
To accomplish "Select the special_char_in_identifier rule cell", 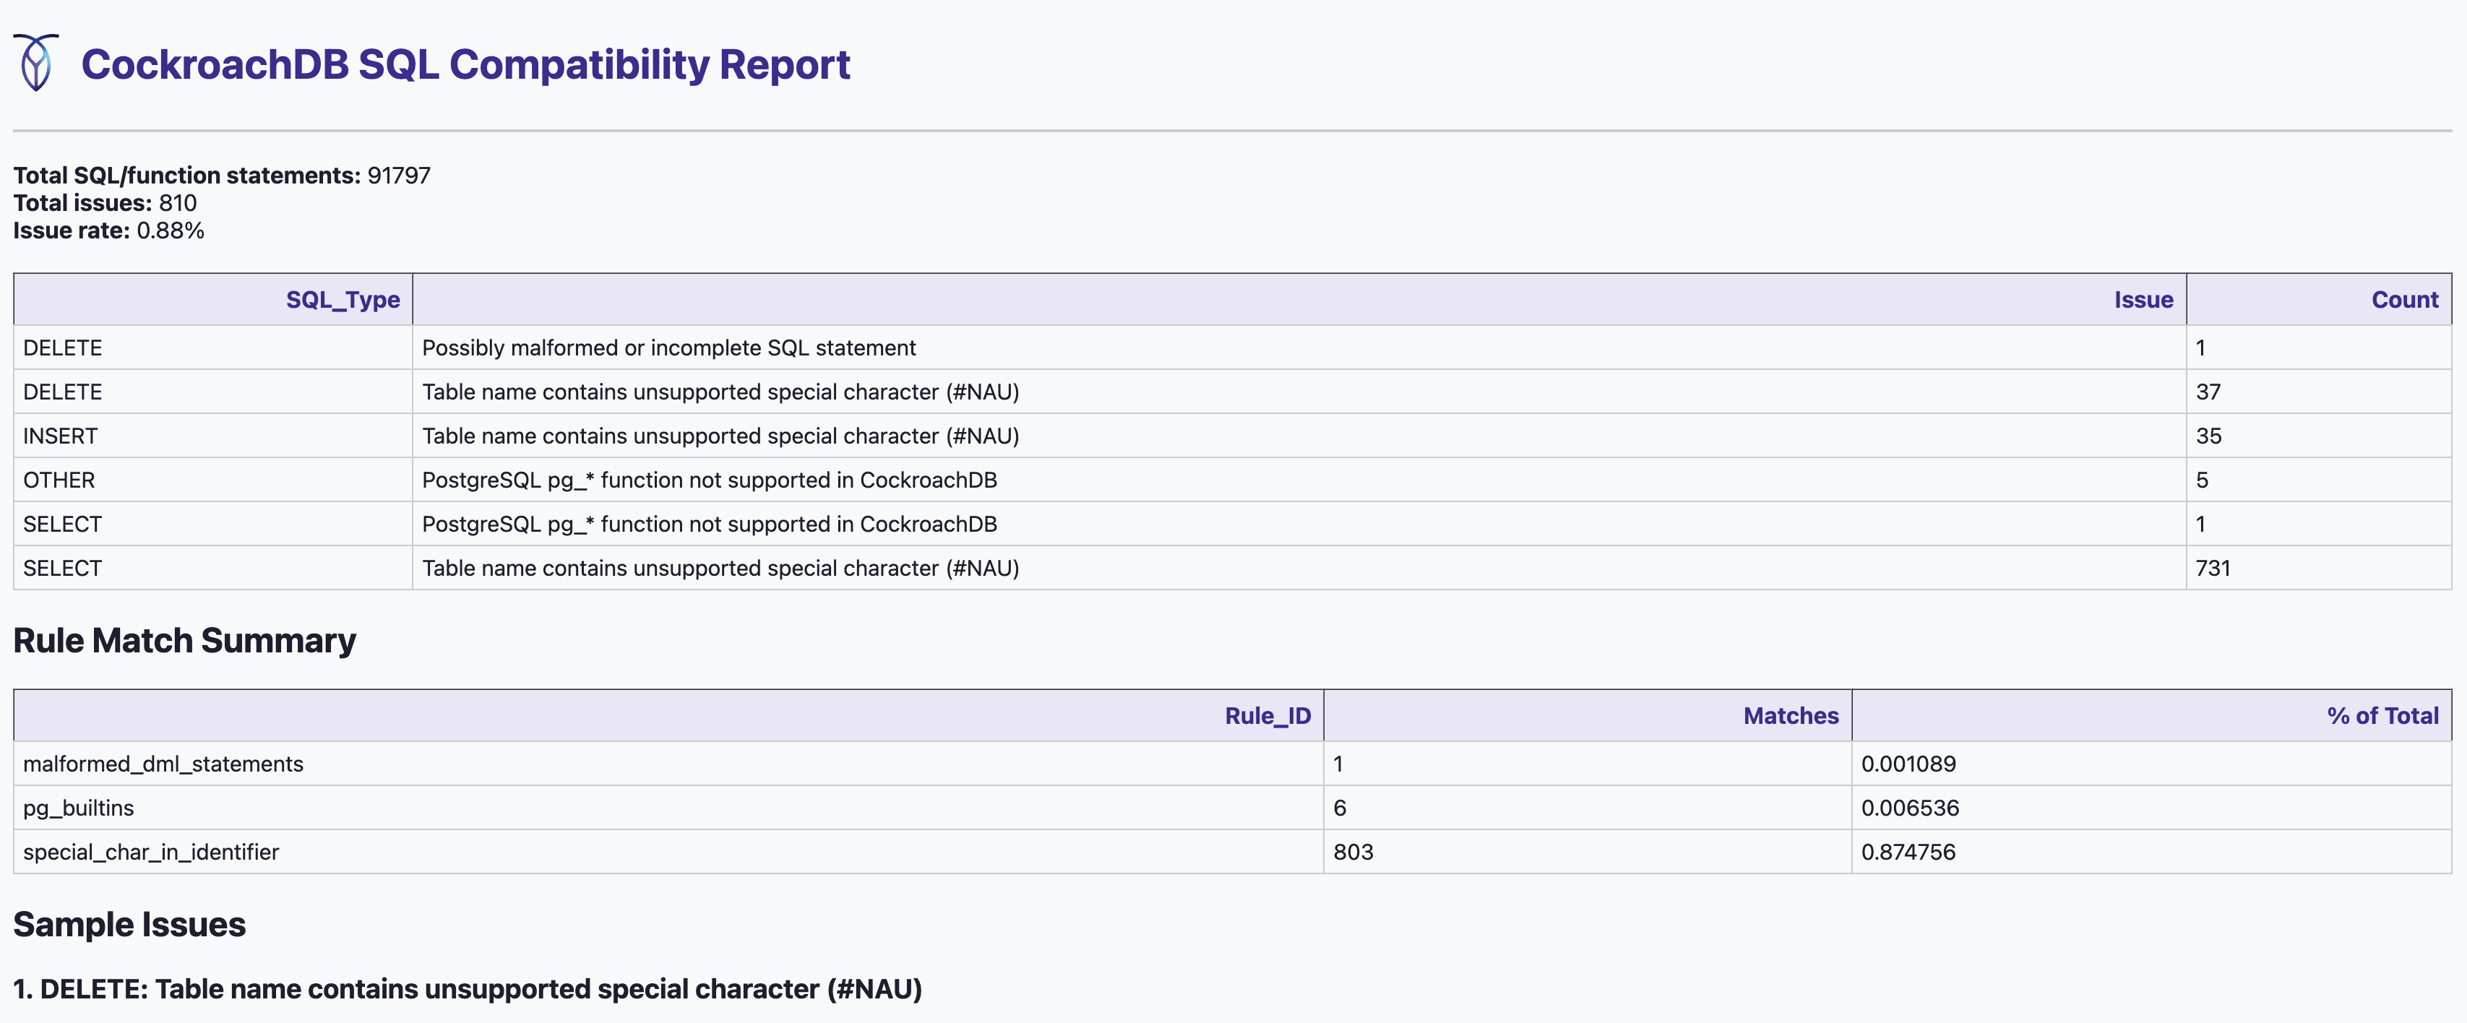I will tap(151, 852).
